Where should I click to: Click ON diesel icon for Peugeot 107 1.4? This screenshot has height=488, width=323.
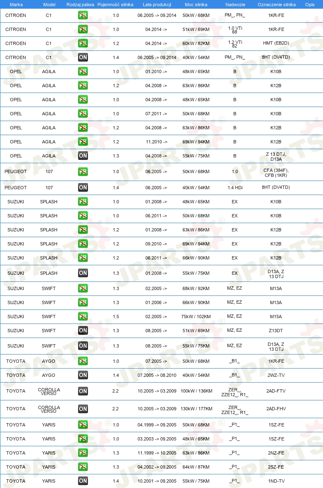tap(83, 187)
